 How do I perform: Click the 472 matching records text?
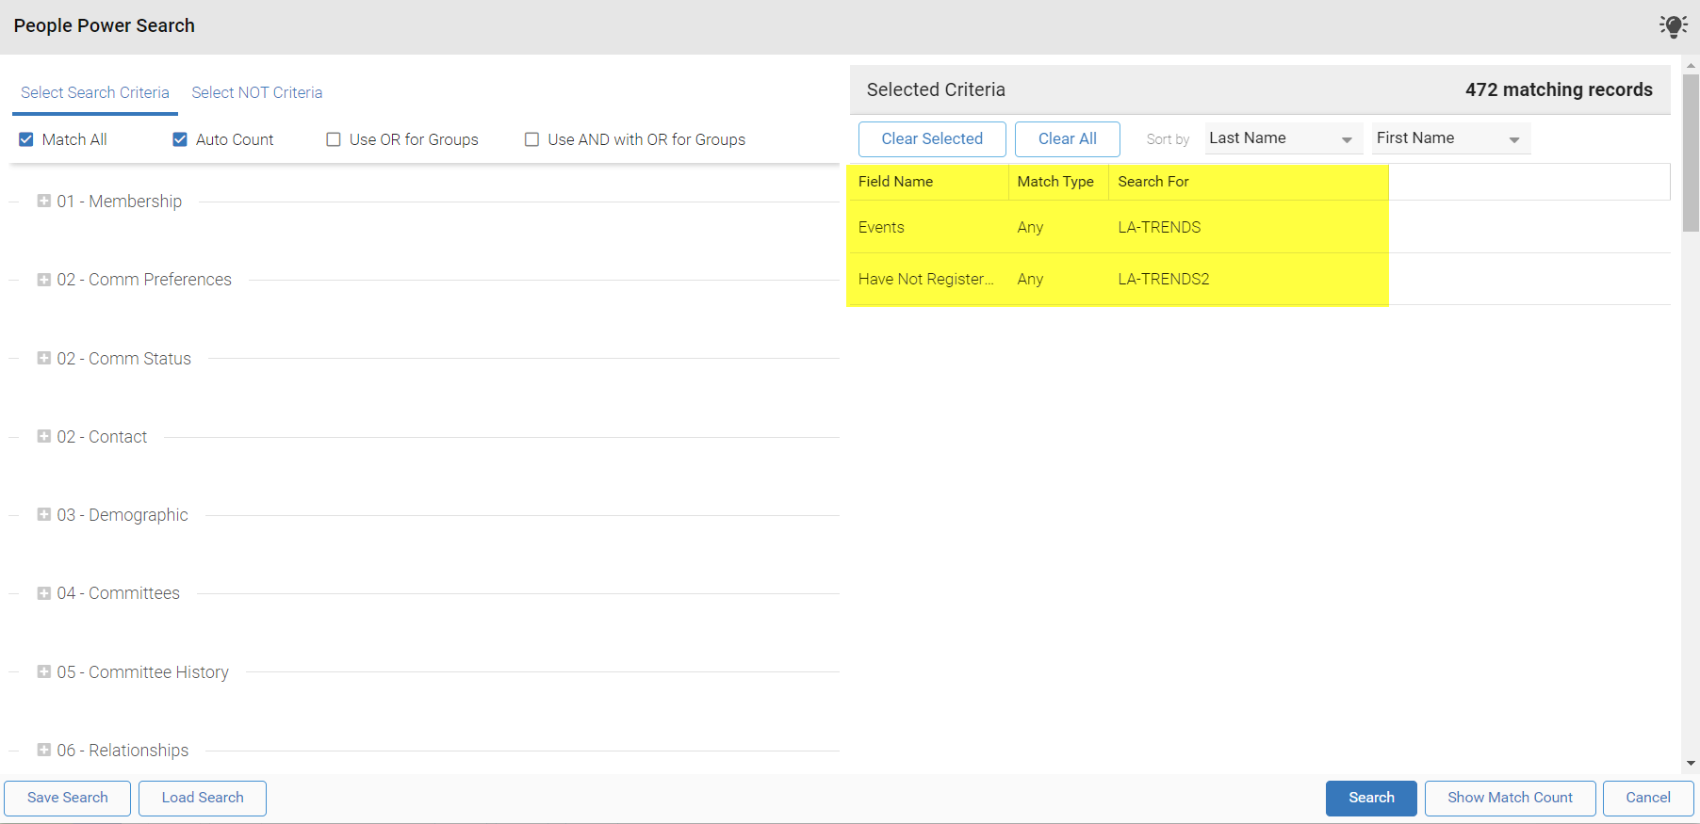pos(1559,89)
